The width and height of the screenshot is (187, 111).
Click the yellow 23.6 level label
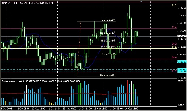click(174, 47)
